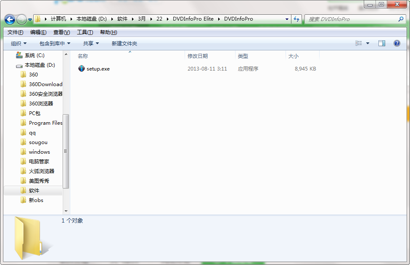
Task: Click the Forward navigation arrow button
Action: click(x=21, y=19)
